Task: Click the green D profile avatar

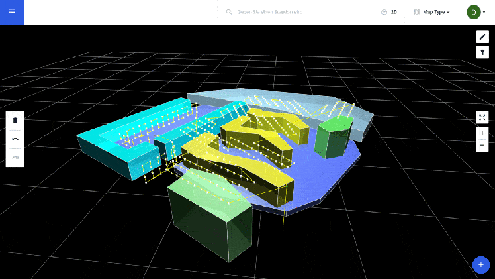Action: coord(473,12)
